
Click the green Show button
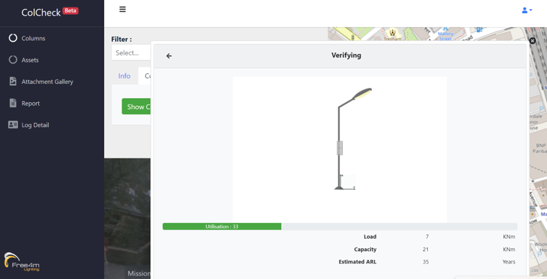point(136,107)
